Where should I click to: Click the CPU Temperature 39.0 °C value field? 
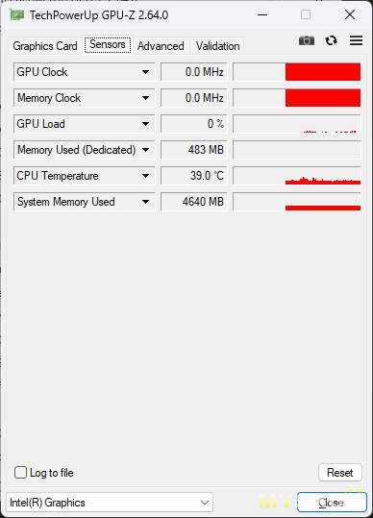(194, 176)
